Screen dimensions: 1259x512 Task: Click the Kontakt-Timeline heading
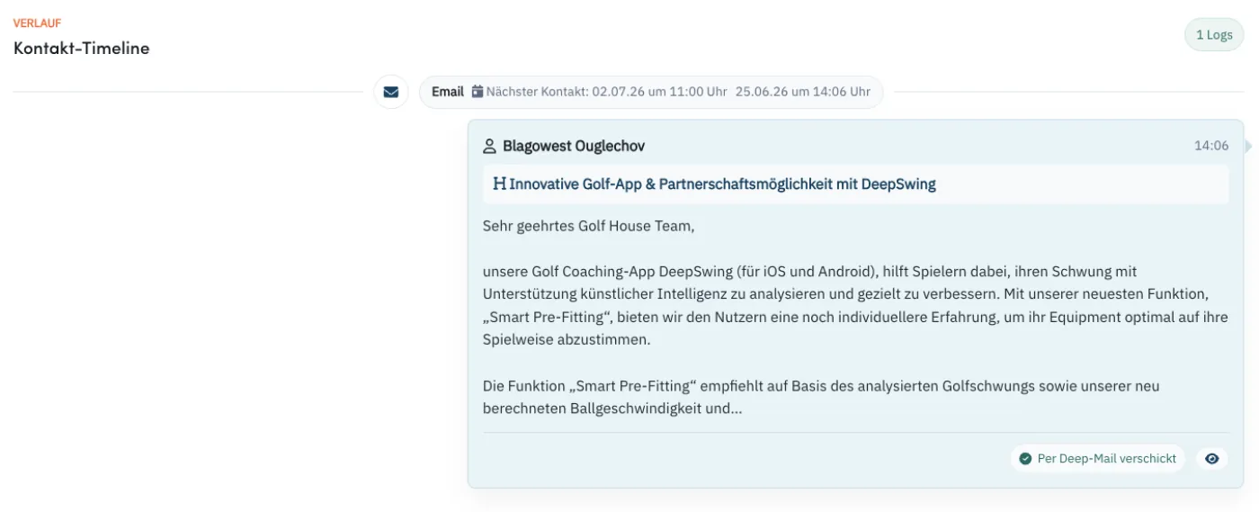click(82, 49)
